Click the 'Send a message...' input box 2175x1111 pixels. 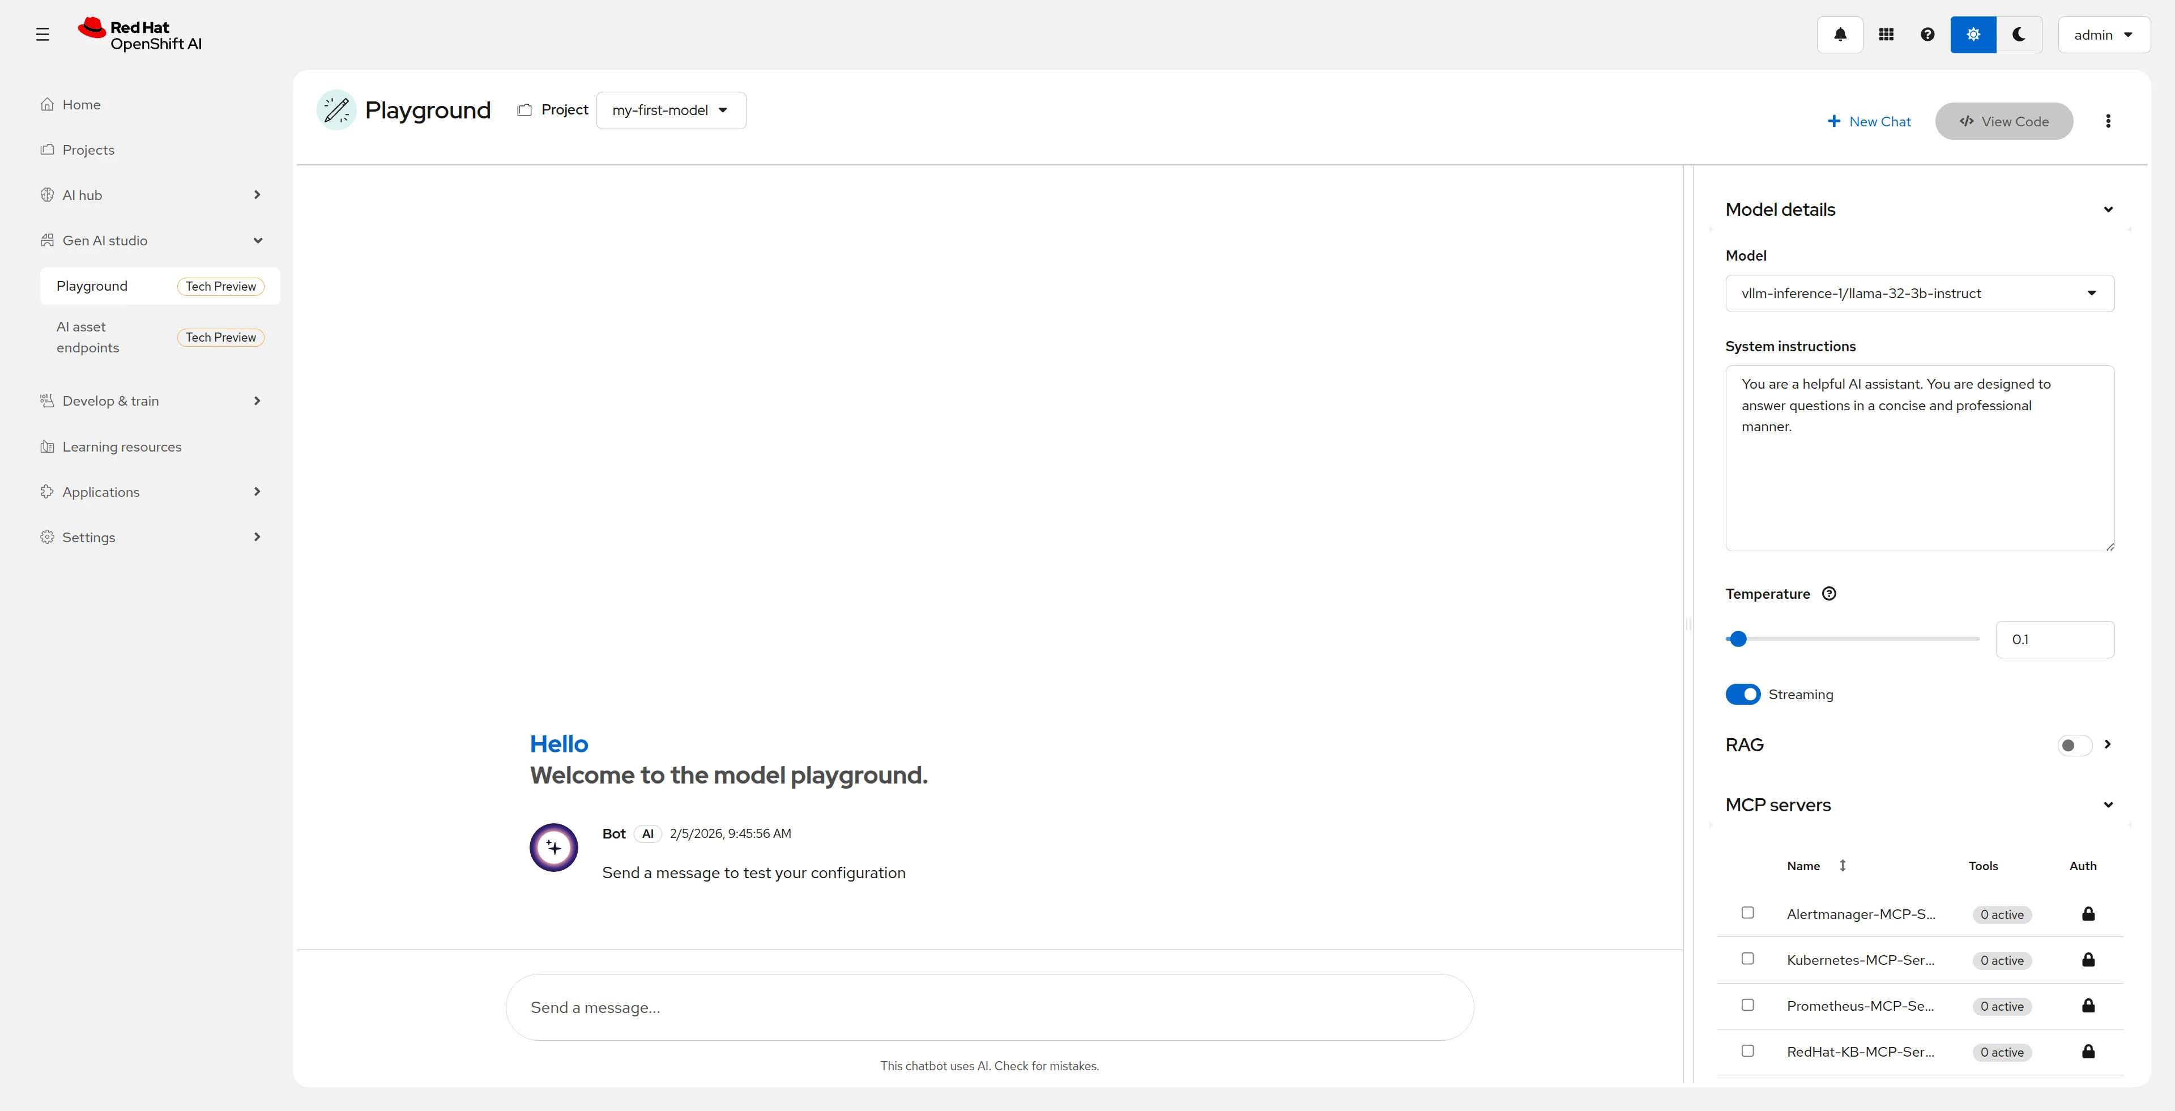(x=990, y=1008)
